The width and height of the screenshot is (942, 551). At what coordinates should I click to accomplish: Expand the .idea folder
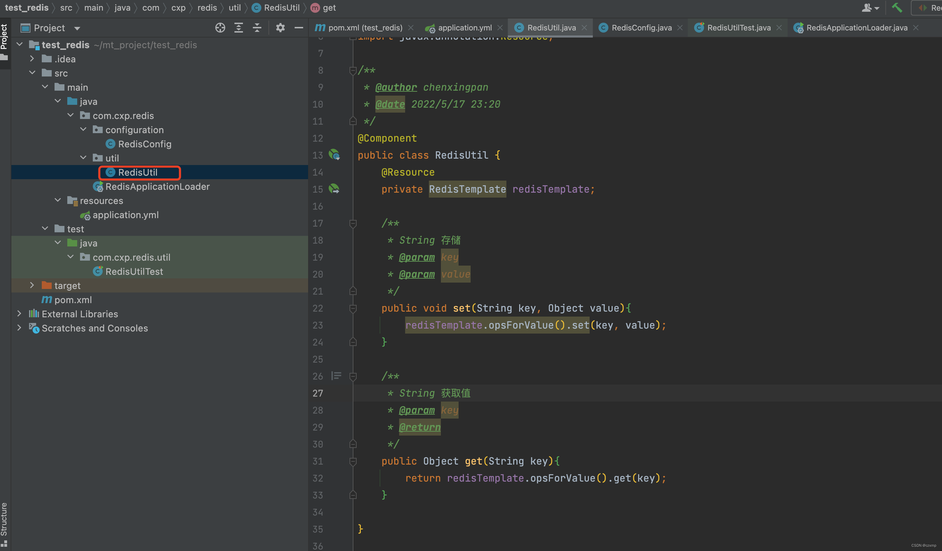[32, 59]
